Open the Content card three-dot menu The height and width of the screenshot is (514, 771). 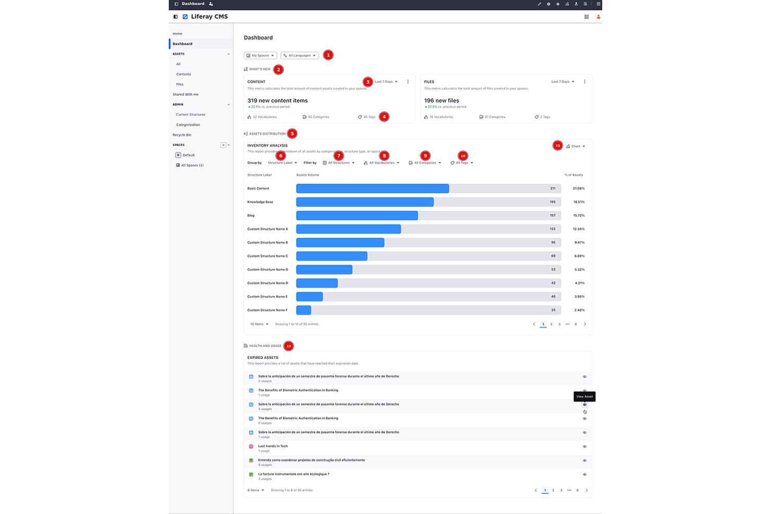point(408,82)
